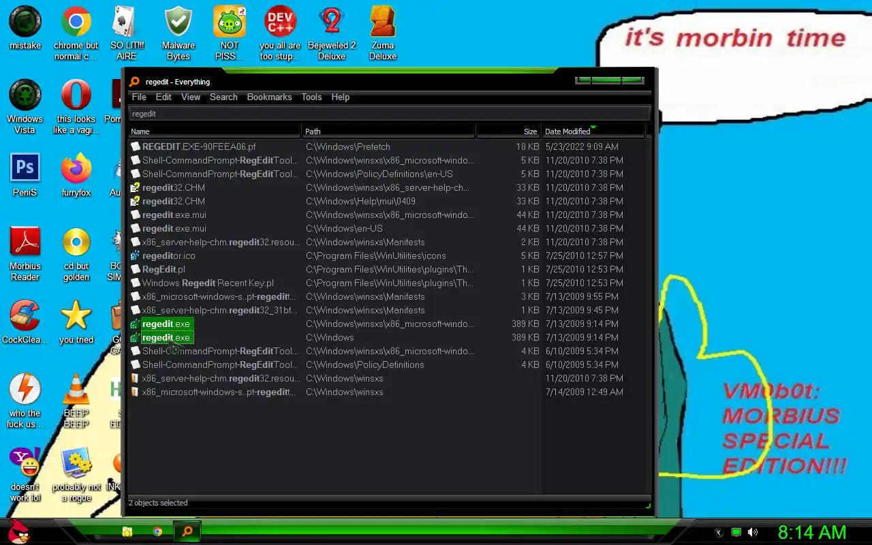Show hidden tray icons arrow
872x545 pixels.
click(719, 532)
